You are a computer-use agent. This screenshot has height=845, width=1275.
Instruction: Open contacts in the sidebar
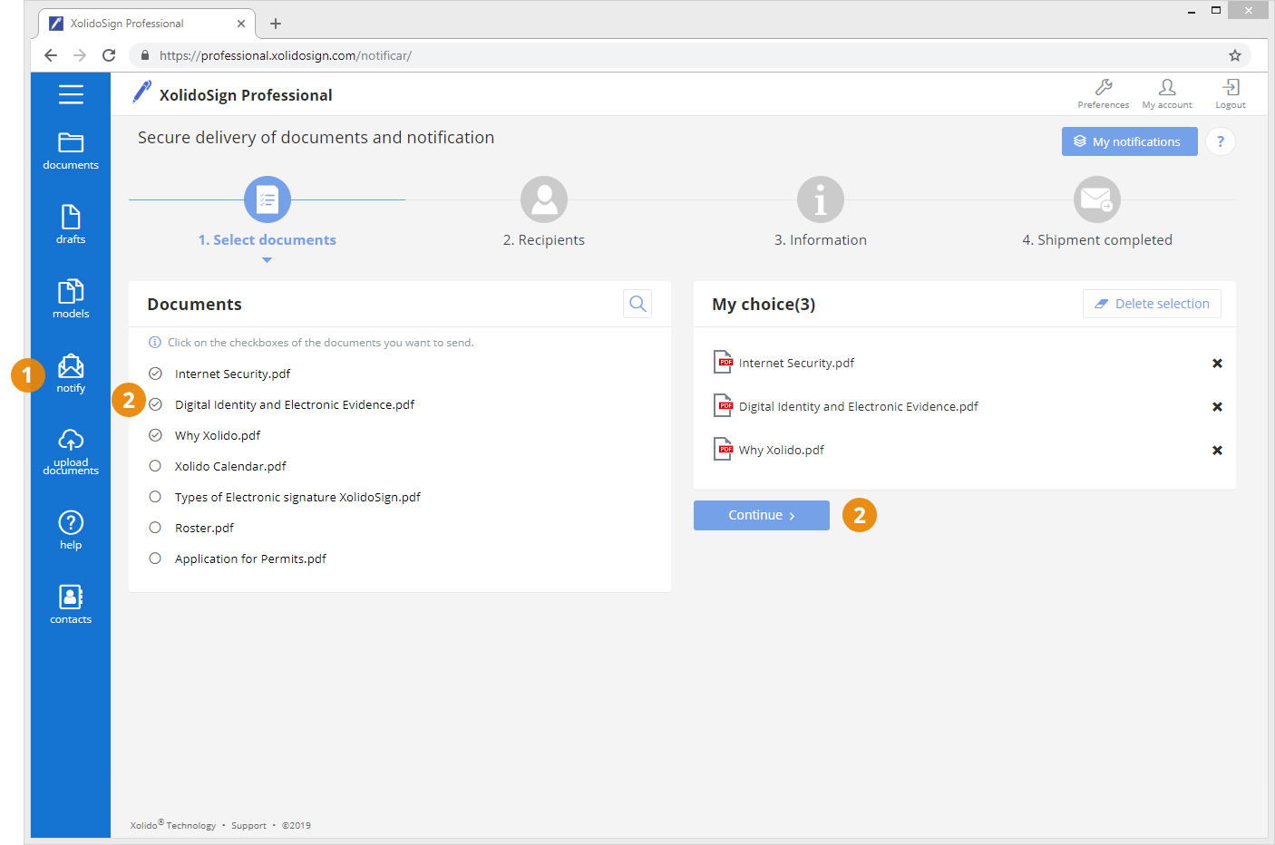tap(71, 605)
